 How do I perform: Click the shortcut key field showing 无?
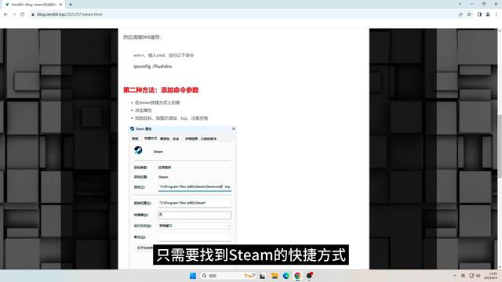(x=195, y=215)
